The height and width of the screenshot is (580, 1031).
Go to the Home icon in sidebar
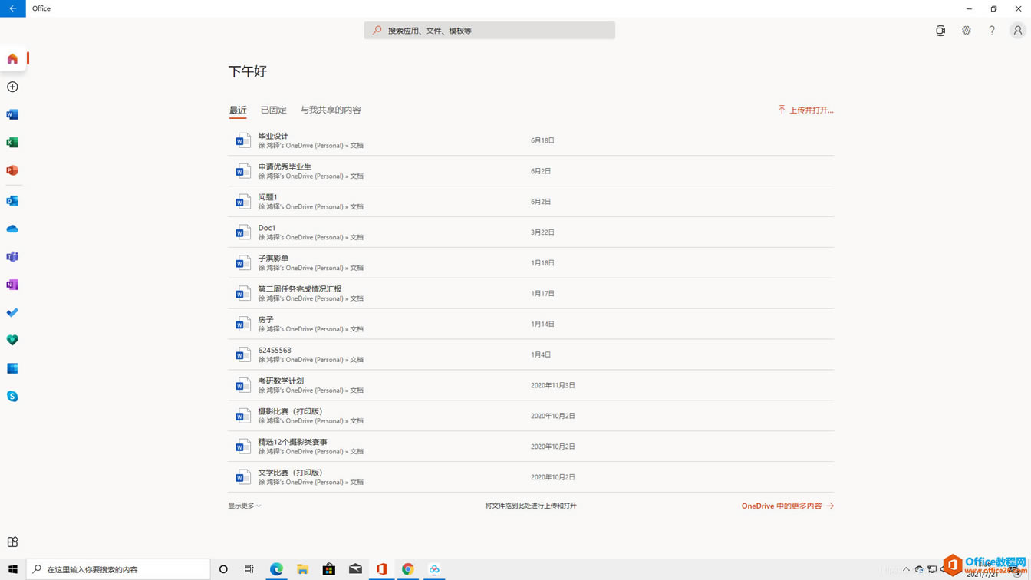coord(12,59)
